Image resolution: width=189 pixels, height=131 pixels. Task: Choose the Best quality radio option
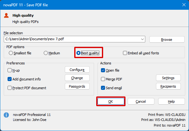click(x=88, y=53)
